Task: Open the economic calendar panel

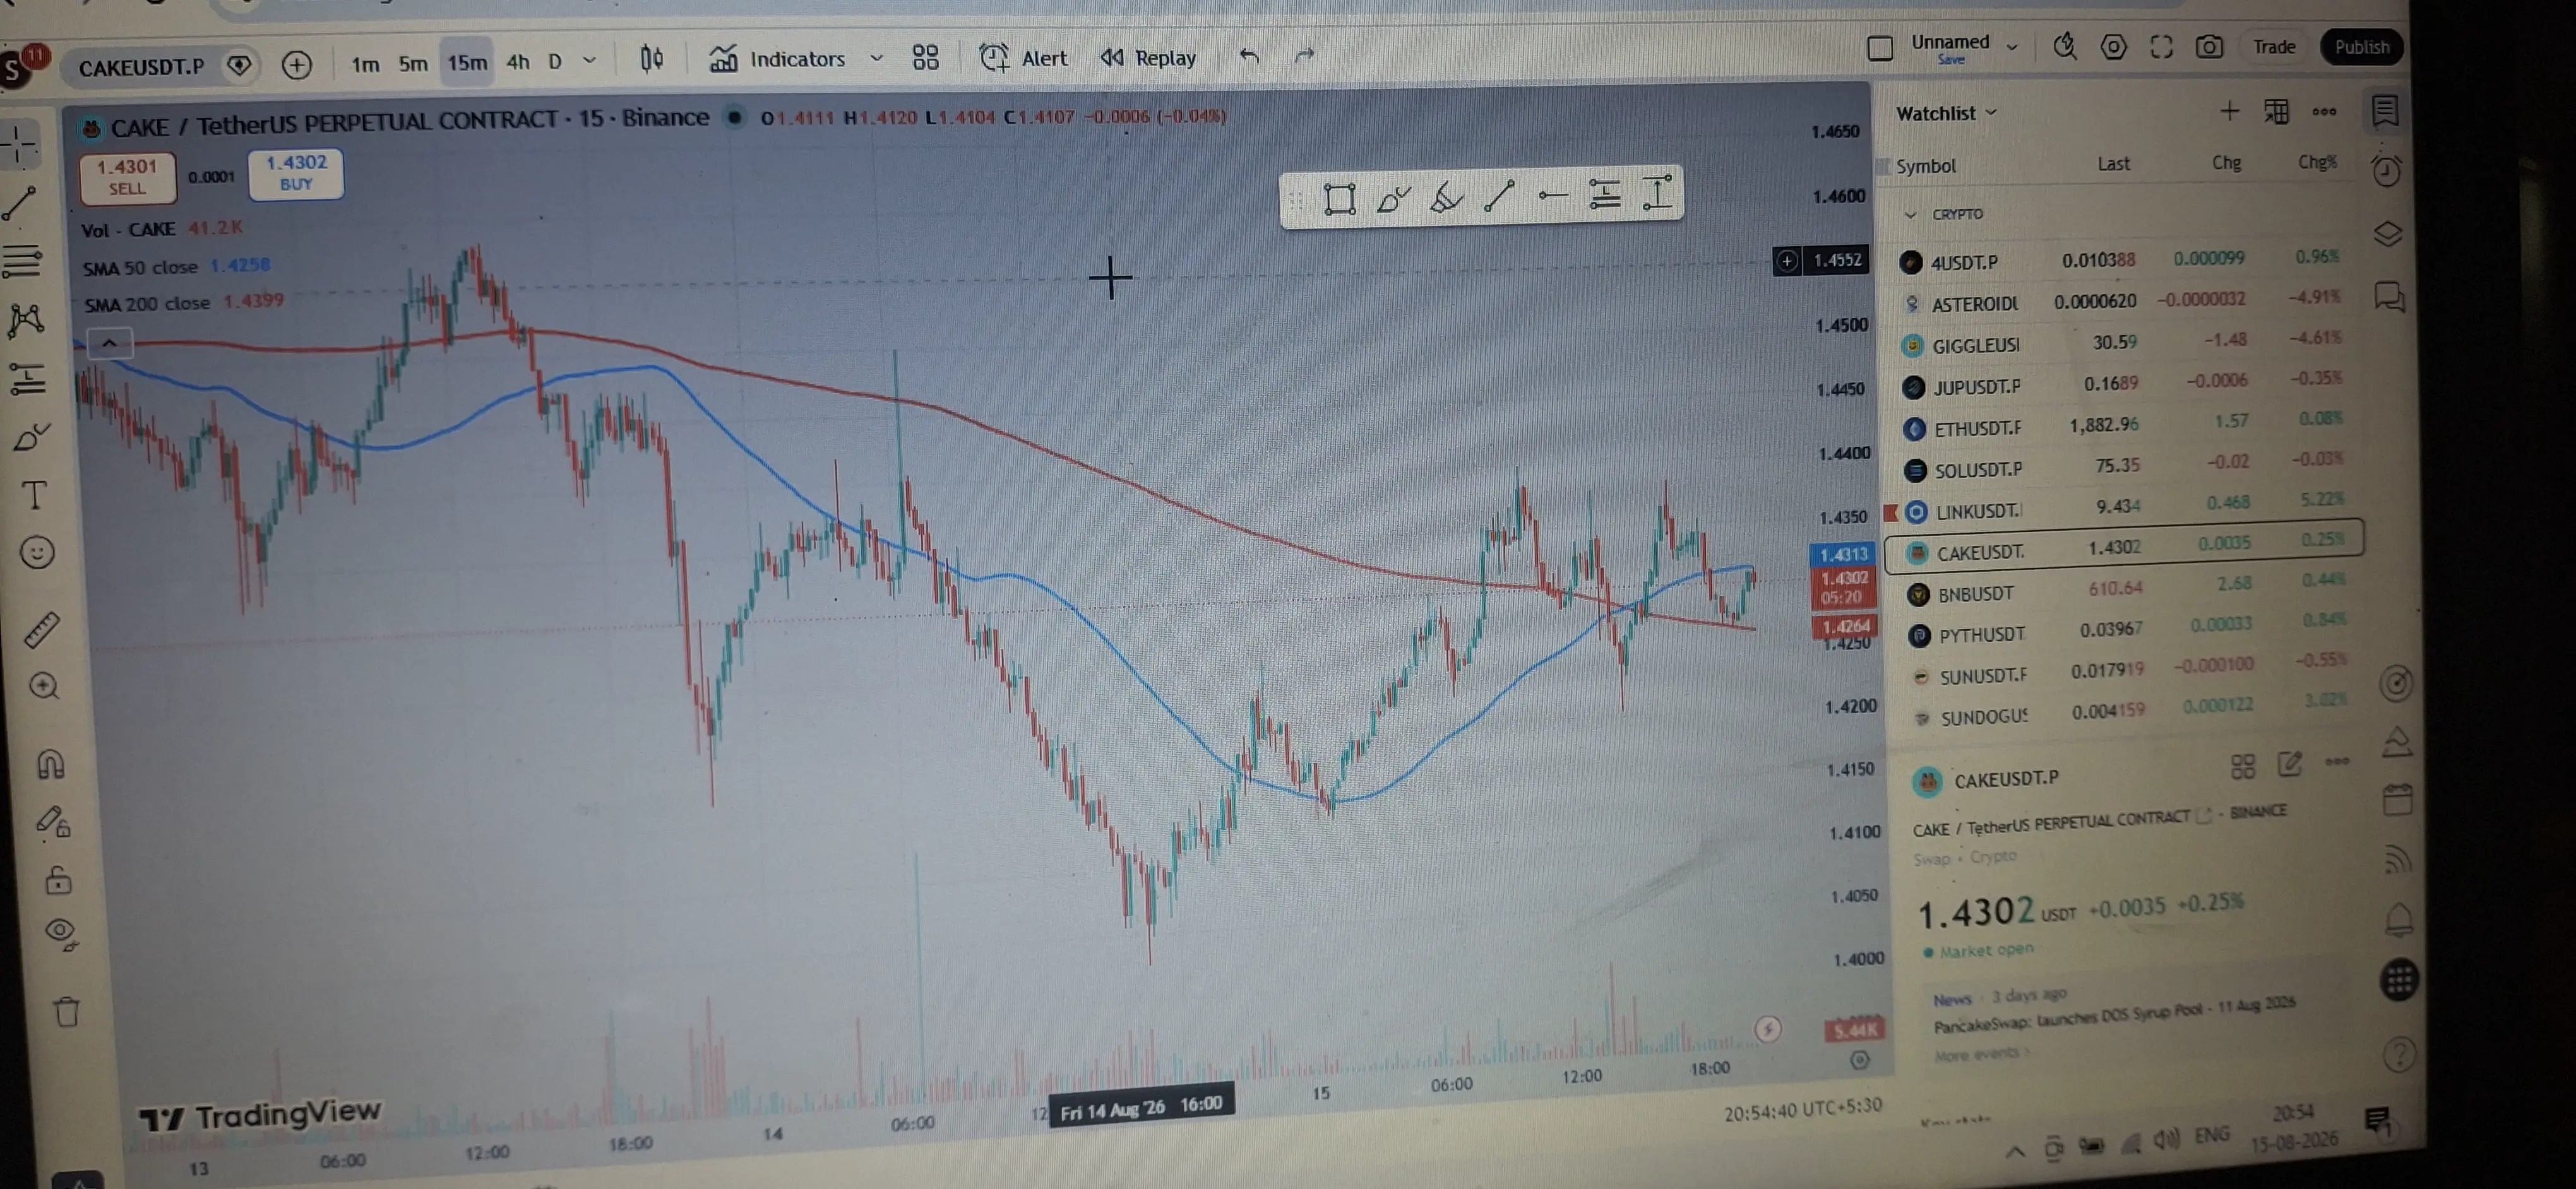Action: click(2398, 800)
